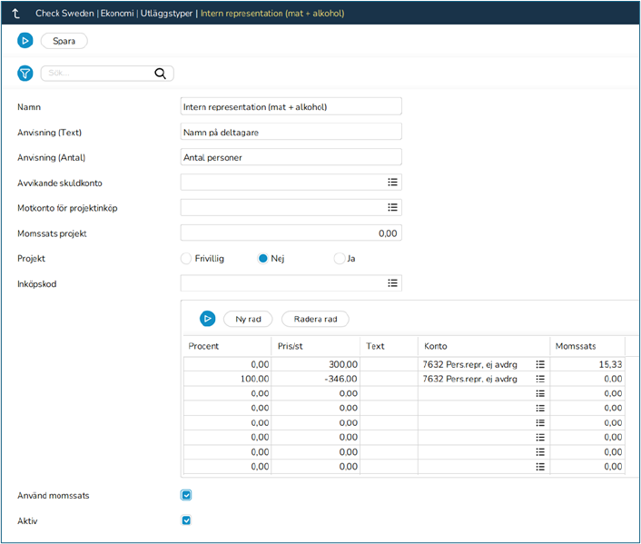Toggle the Använd momssats checkbox
The width and height of the screenshot is (641, 544).
click(186, 495)
